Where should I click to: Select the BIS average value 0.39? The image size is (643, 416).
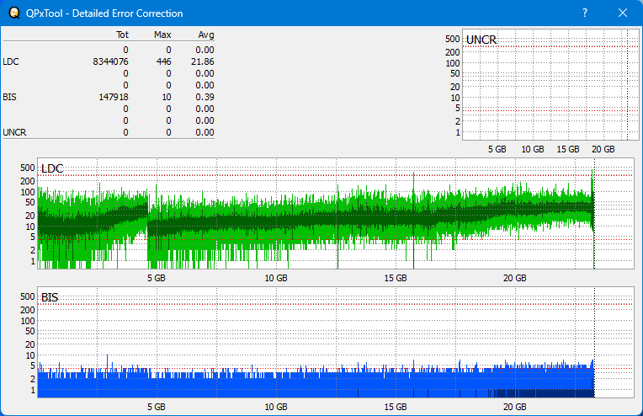(205, 97)
